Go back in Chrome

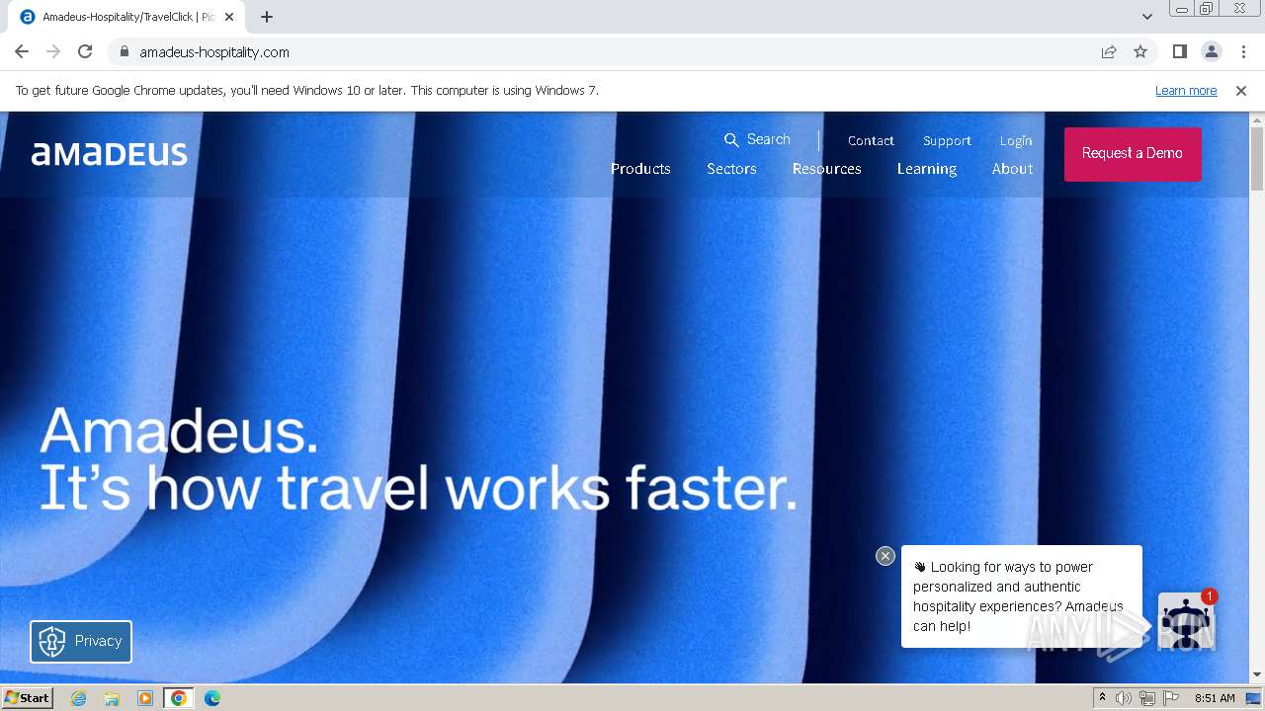pos(22,51)
